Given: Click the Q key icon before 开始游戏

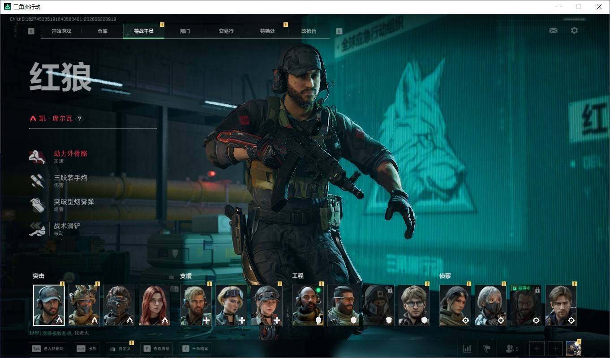Looking at the screenshot, I should [x=31, y=31].
